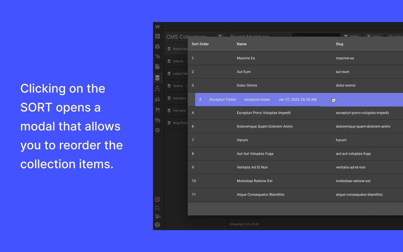Click the Clients collection database icon

click(169, 61)
